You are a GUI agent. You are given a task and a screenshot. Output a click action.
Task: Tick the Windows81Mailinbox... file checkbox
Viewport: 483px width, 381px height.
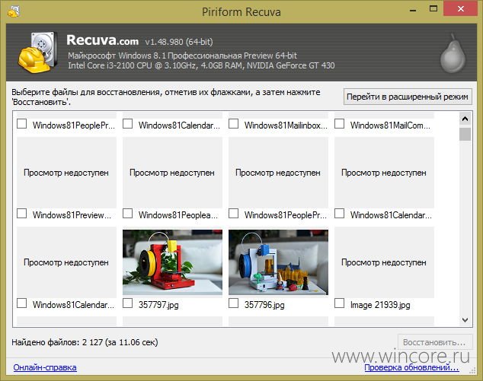point(233,124)
